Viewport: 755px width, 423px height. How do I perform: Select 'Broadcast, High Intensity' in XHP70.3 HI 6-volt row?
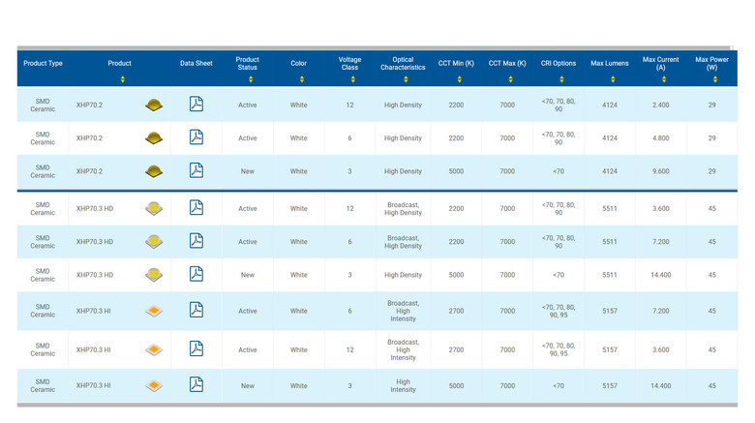pos(403,311)
